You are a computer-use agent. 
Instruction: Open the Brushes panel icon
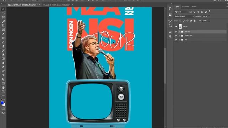170,21
